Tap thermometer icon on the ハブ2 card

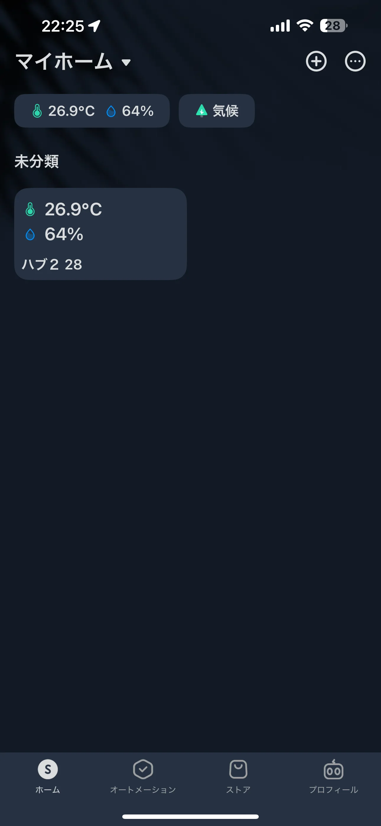(x=30, y=209)
